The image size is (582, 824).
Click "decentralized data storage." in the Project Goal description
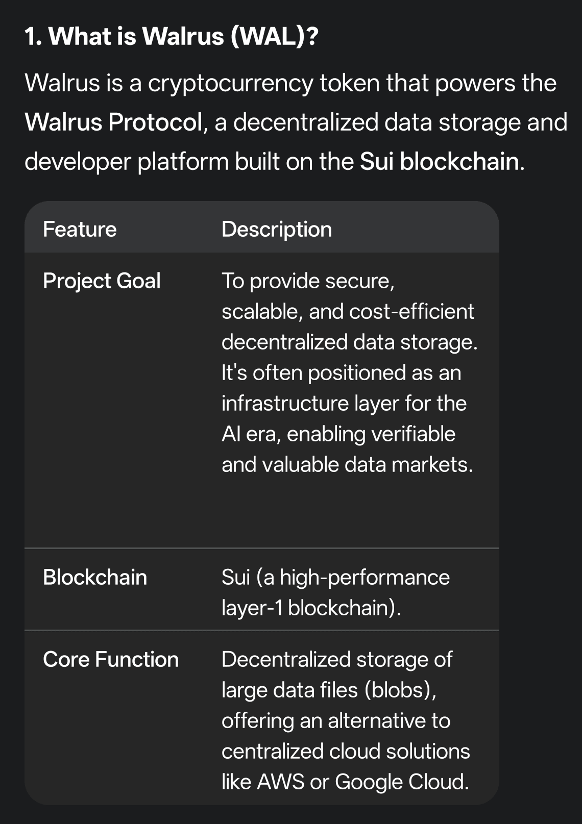349,342
